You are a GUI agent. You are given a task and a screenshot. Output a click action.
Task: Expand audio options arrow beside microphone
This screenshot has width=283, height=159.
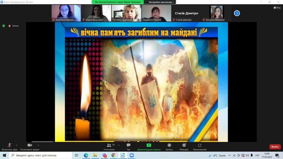16,145
